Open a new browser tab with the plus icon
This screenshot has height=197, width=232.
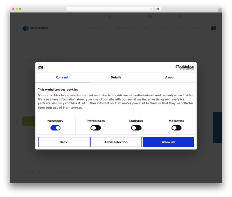(220, 10)
